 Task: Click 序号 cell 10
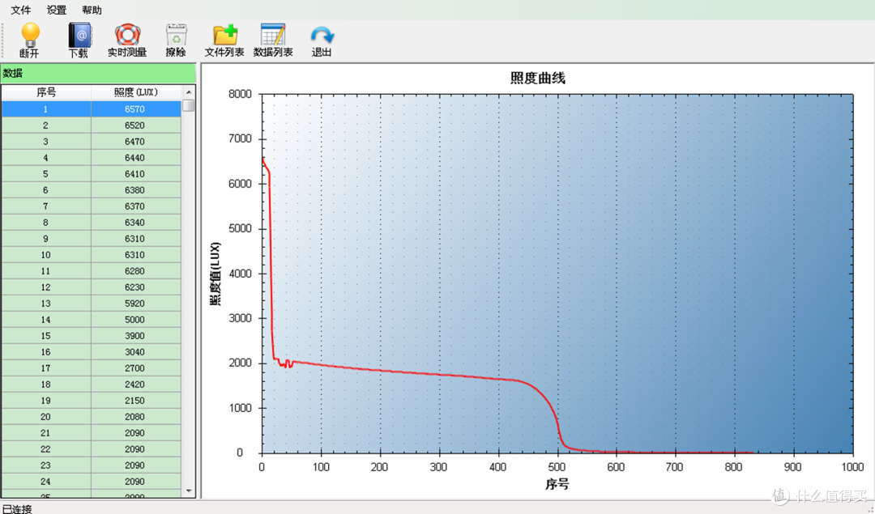click(x=45, y=255)
